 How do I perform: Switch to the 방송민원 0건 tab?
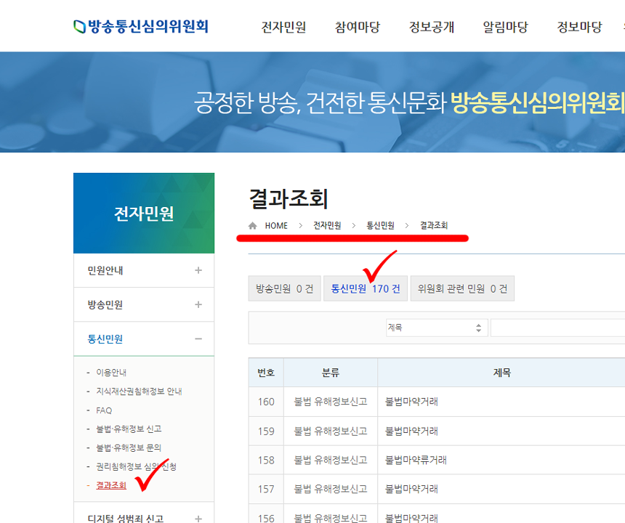(x=284, y=288)
